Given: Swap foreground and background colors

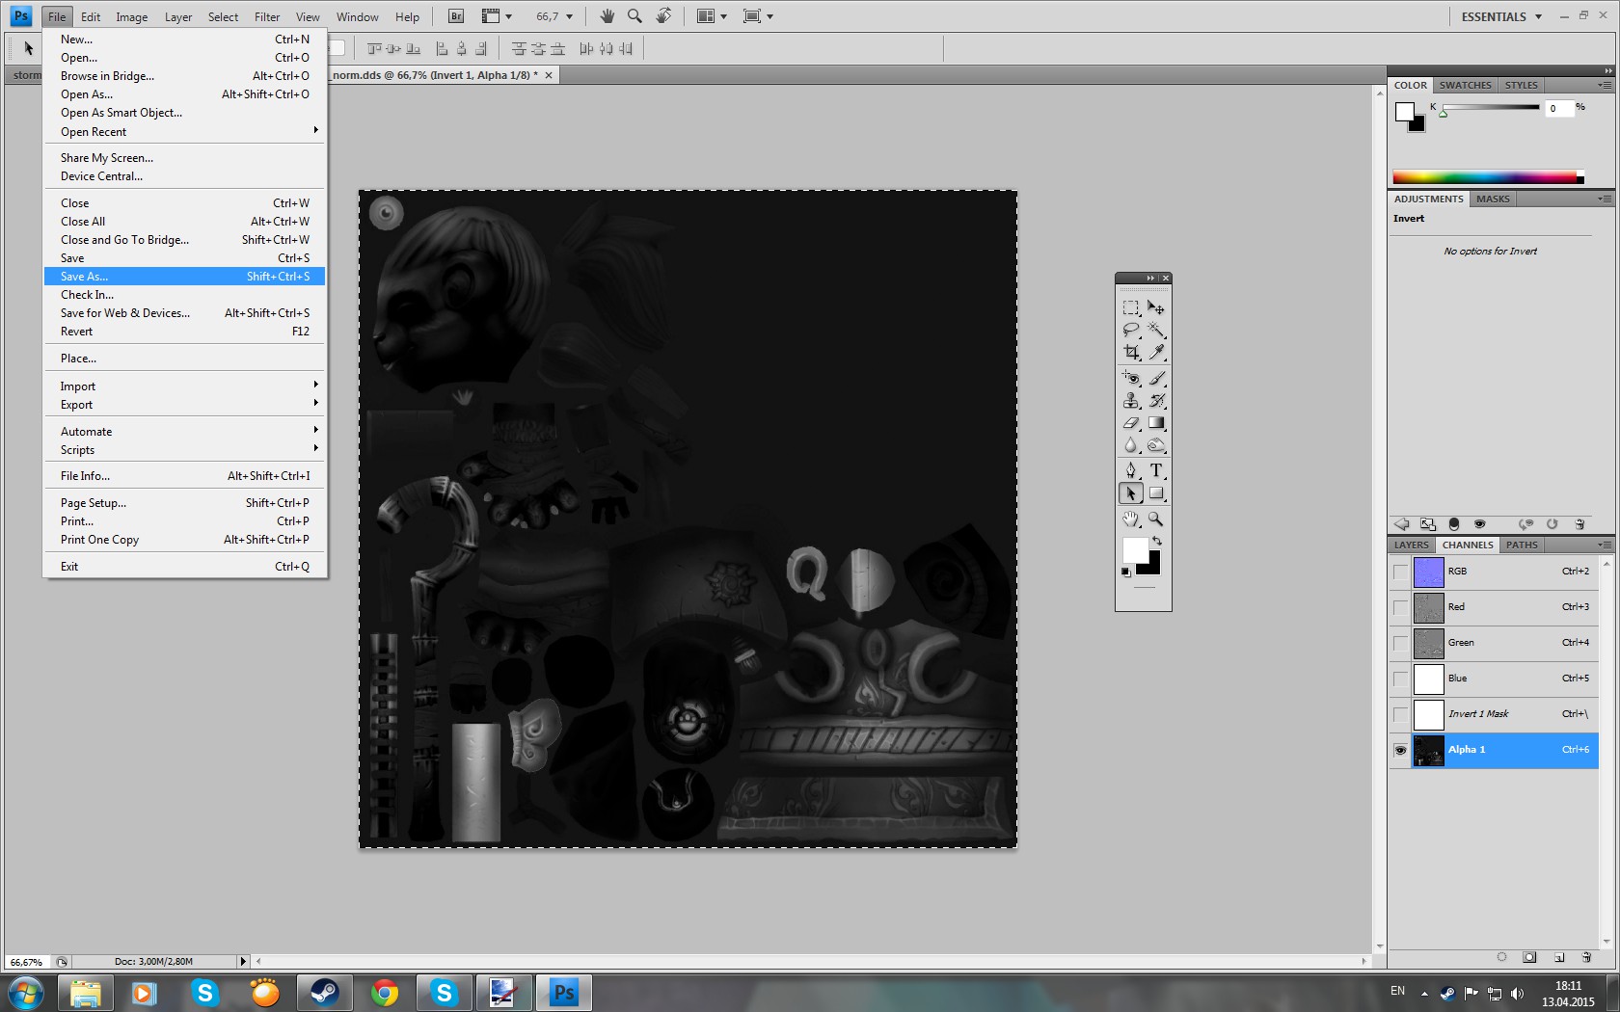Looking at the screenshot, I should pos(1157,541).
